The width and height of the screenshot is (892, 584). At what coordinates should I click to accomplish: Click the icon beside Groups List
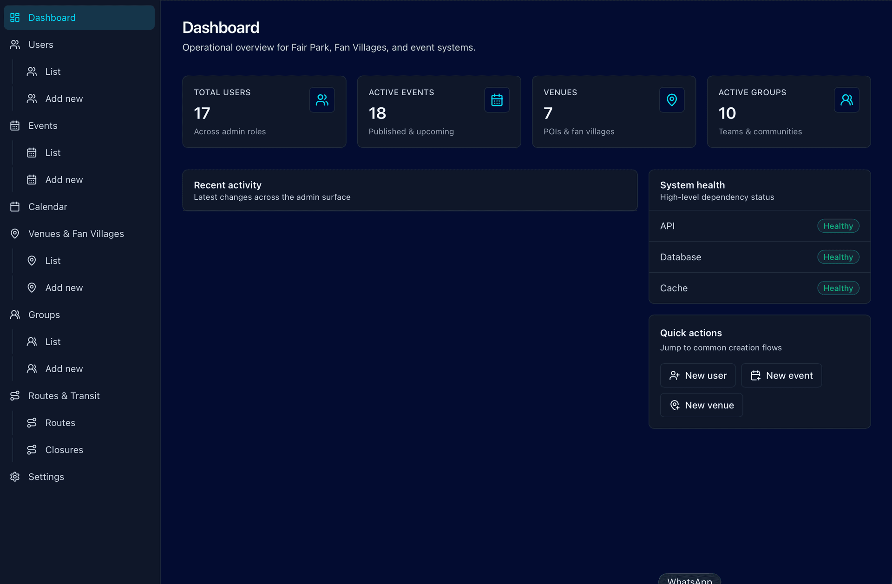(32, 341)
